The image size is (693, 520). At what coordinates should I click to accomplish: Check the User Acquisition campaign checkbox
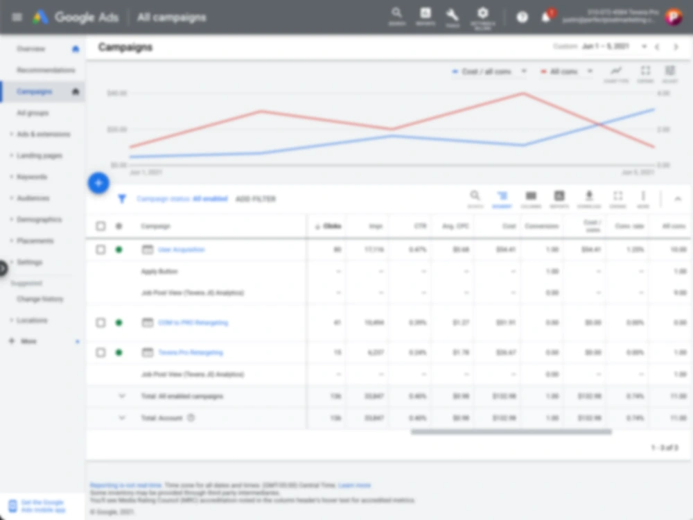click(x=100, y=250)
